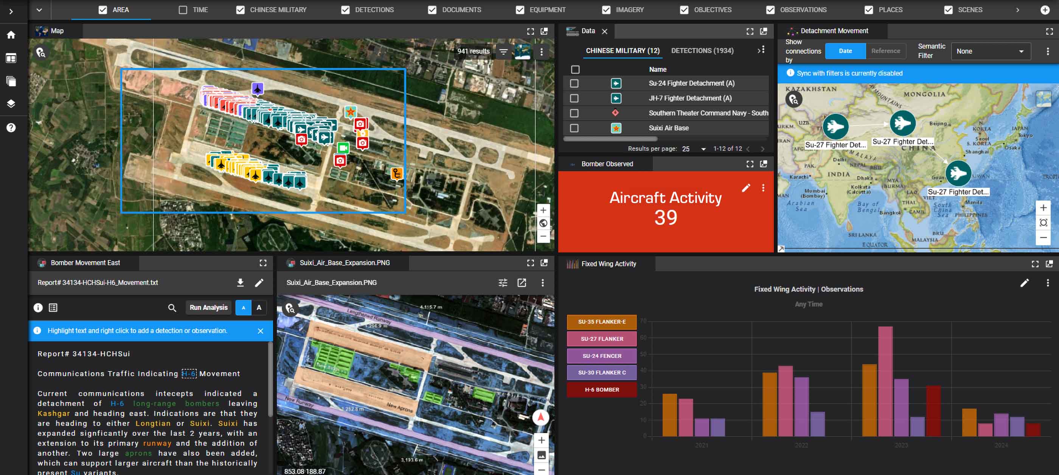Expand the left navigation sidebar chevron
This screenshot has width=1059, height=475.
pyautogui.click(x=11, y=11)
